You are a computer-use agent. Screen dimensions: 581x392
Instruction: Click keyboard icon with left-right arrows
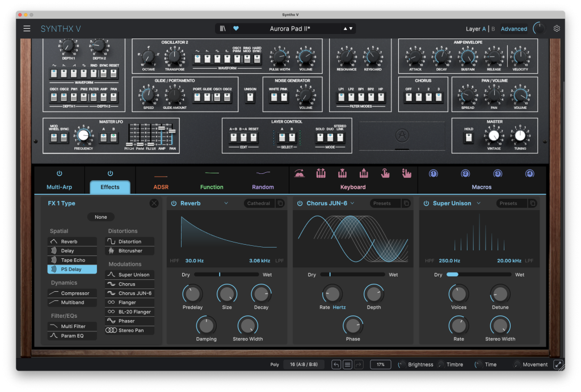[321, 173]
